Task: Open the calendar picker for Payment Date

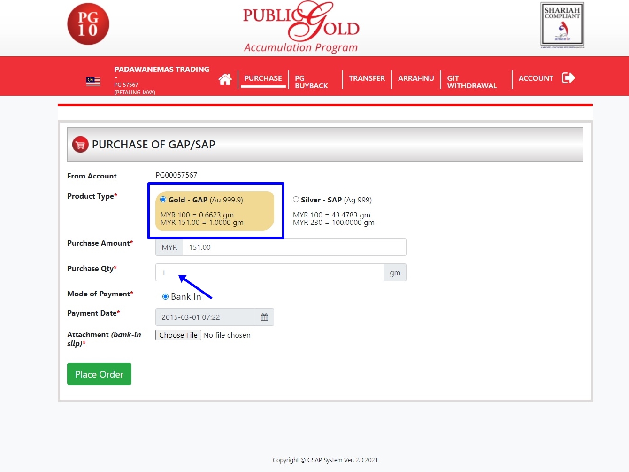Action: pos(264,317)
